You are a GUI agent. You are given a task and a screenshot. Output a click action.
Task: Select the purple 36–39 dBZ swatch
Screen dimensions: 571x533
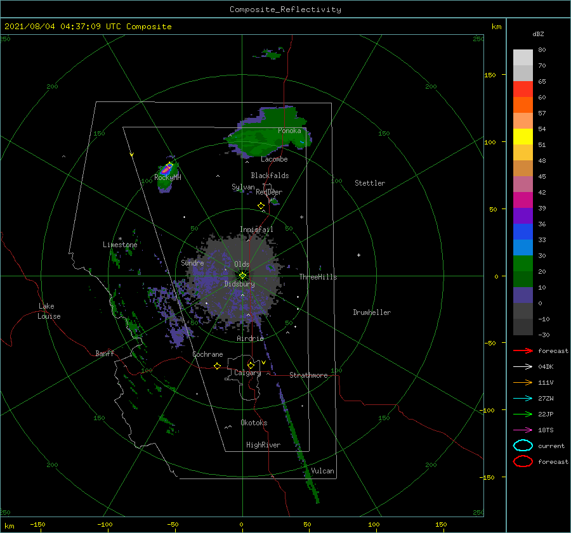pyautogui.click(x=523, y=216)
